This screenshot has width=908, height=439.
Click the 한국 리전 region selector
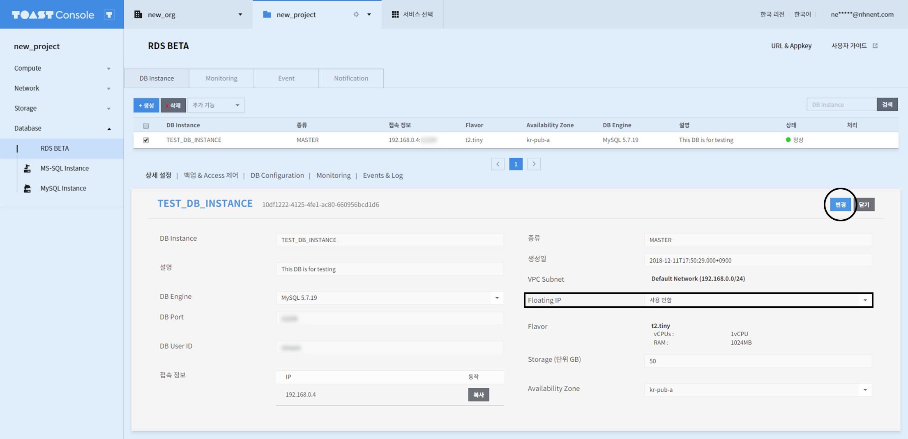[x=772, y=14]
